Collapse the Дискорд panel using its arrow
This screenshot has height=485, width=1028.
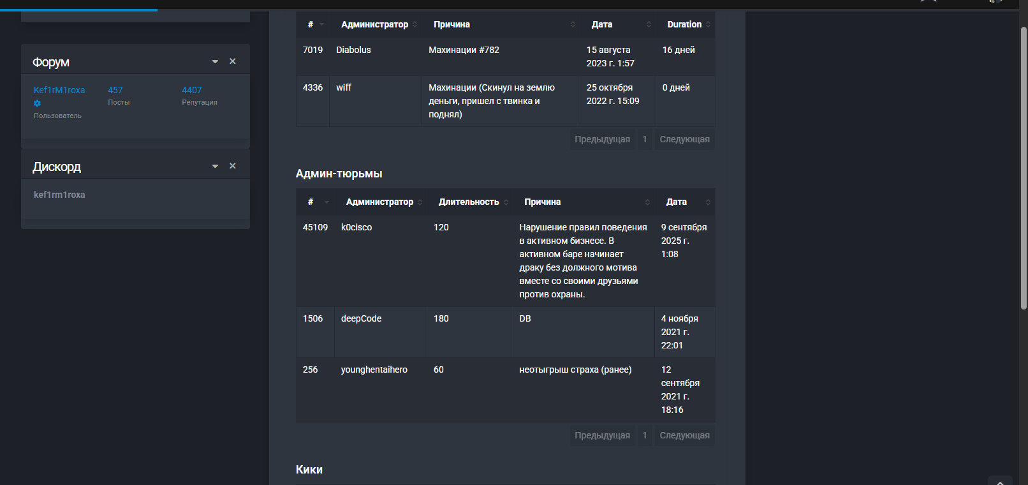coord(215,167)
